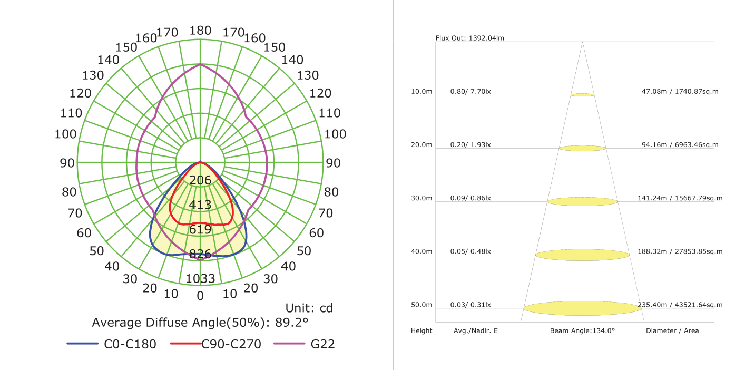Click the 619 intensity ring value
Viewport: 745px width, 370px height.
[x=200, y=229]
